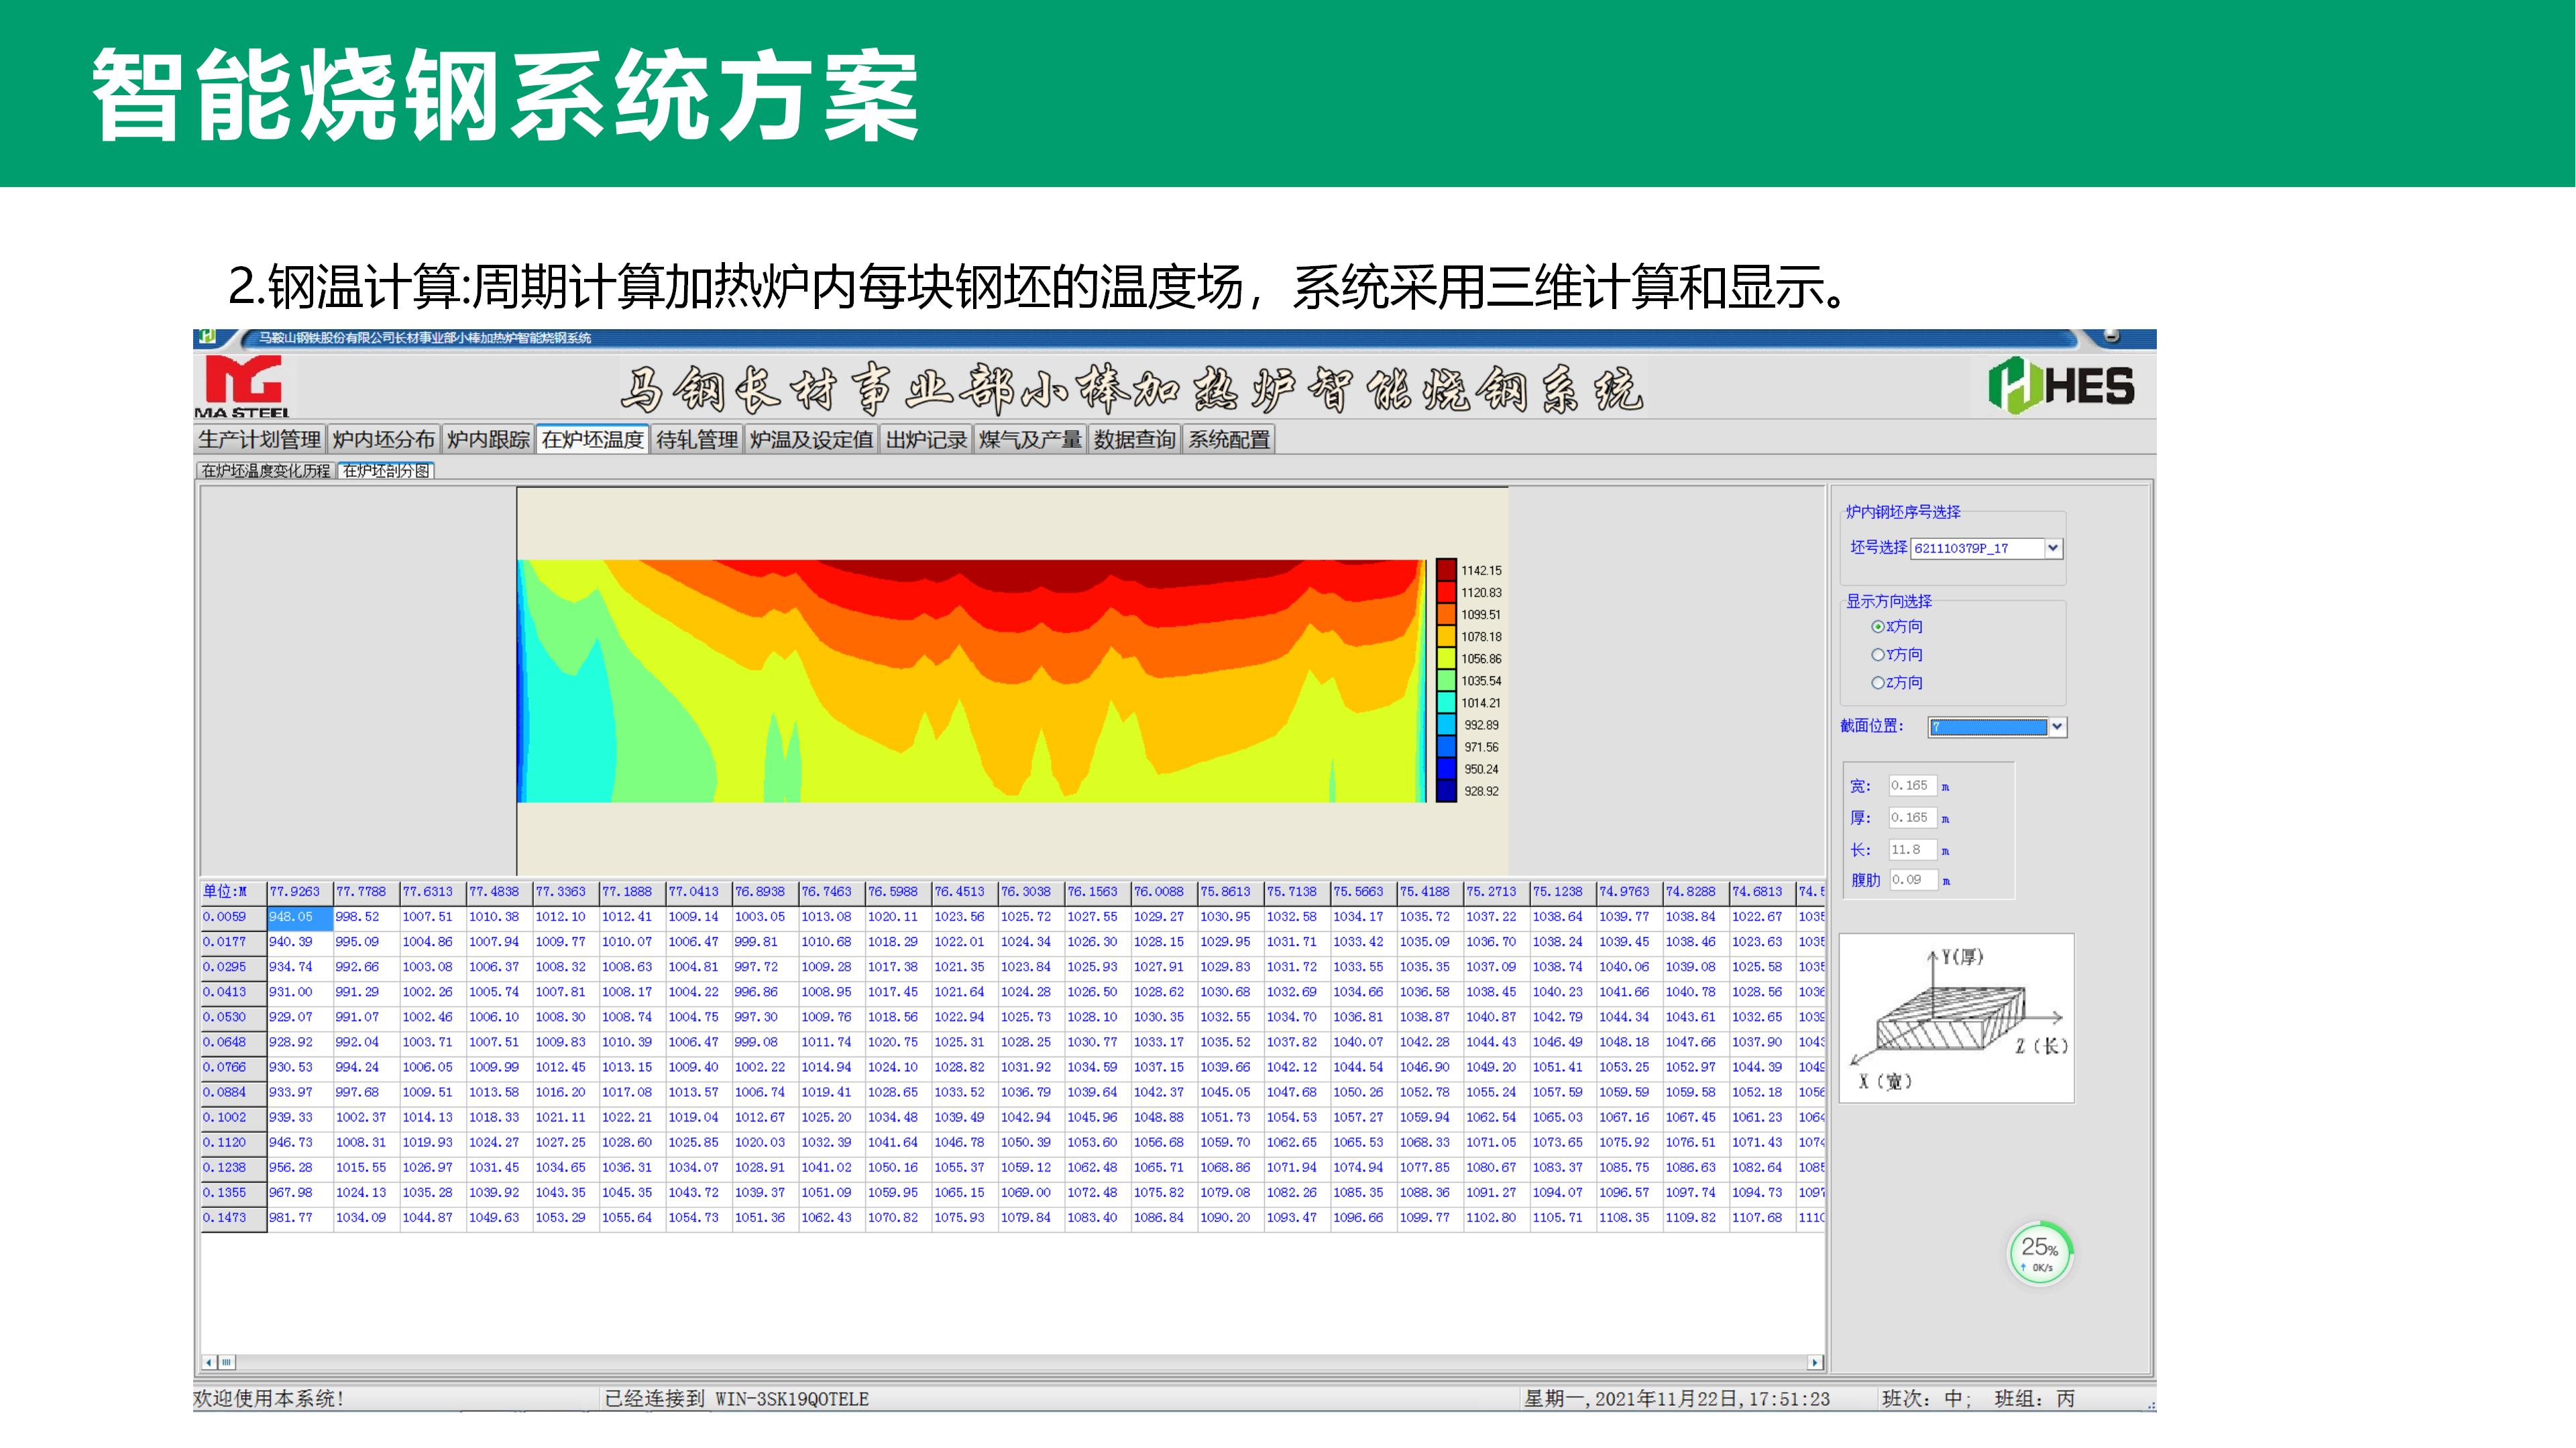Viewport: 2576px width, 1448px height.
Task: Select highlighted cell 948.05
Action: click(x=299, y=916)
